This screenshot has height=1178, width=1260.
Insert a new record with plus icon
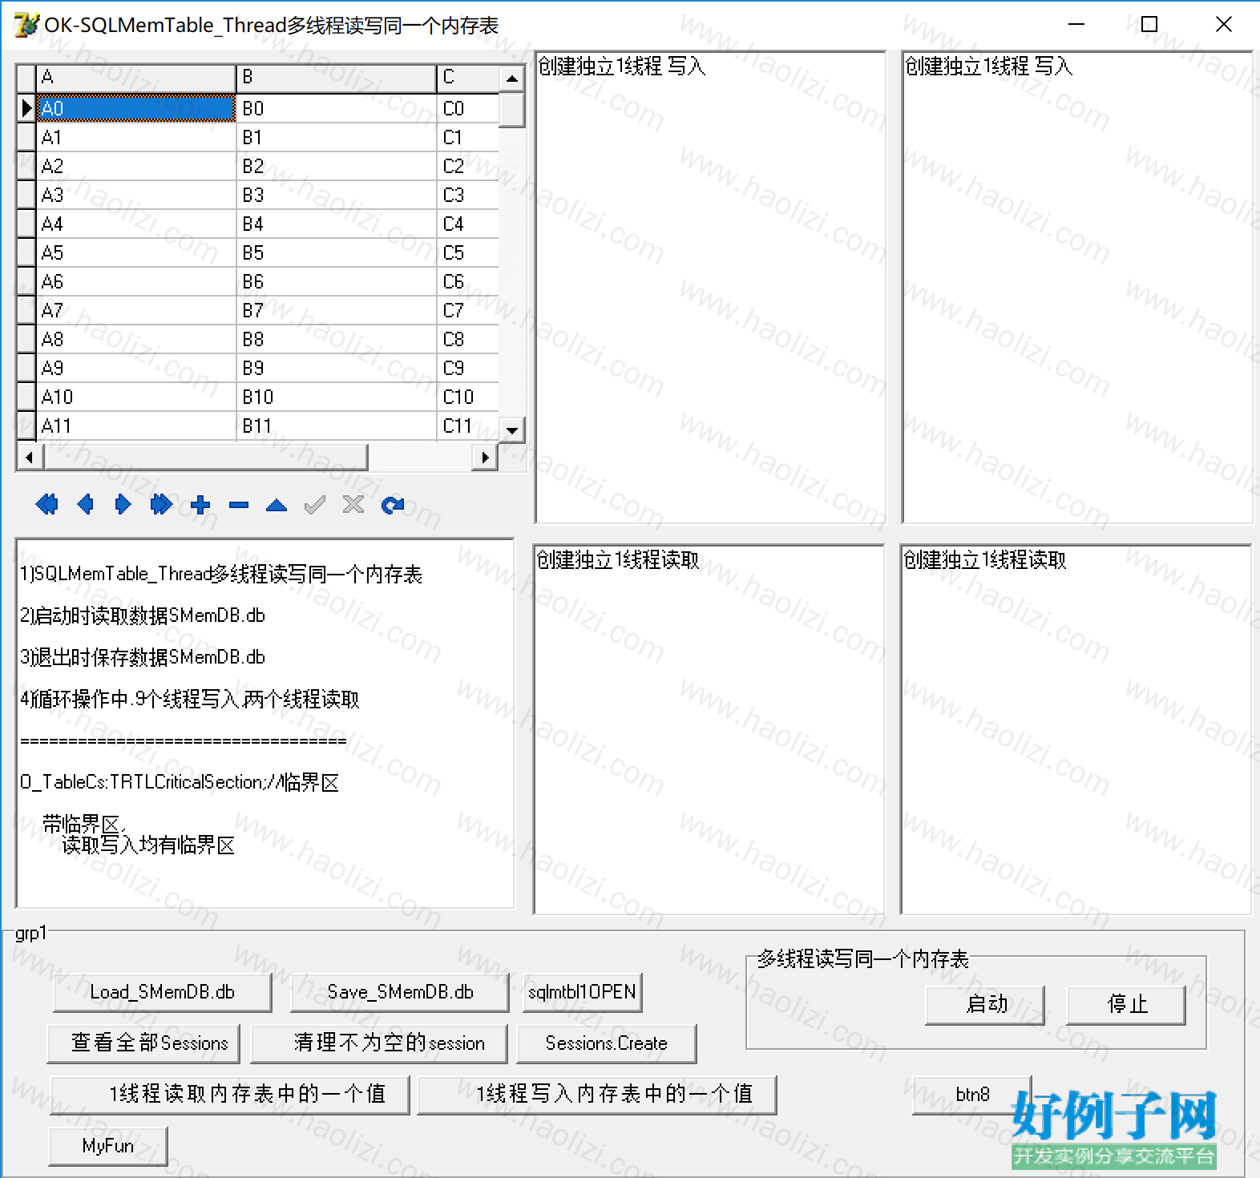click(200, 504)
